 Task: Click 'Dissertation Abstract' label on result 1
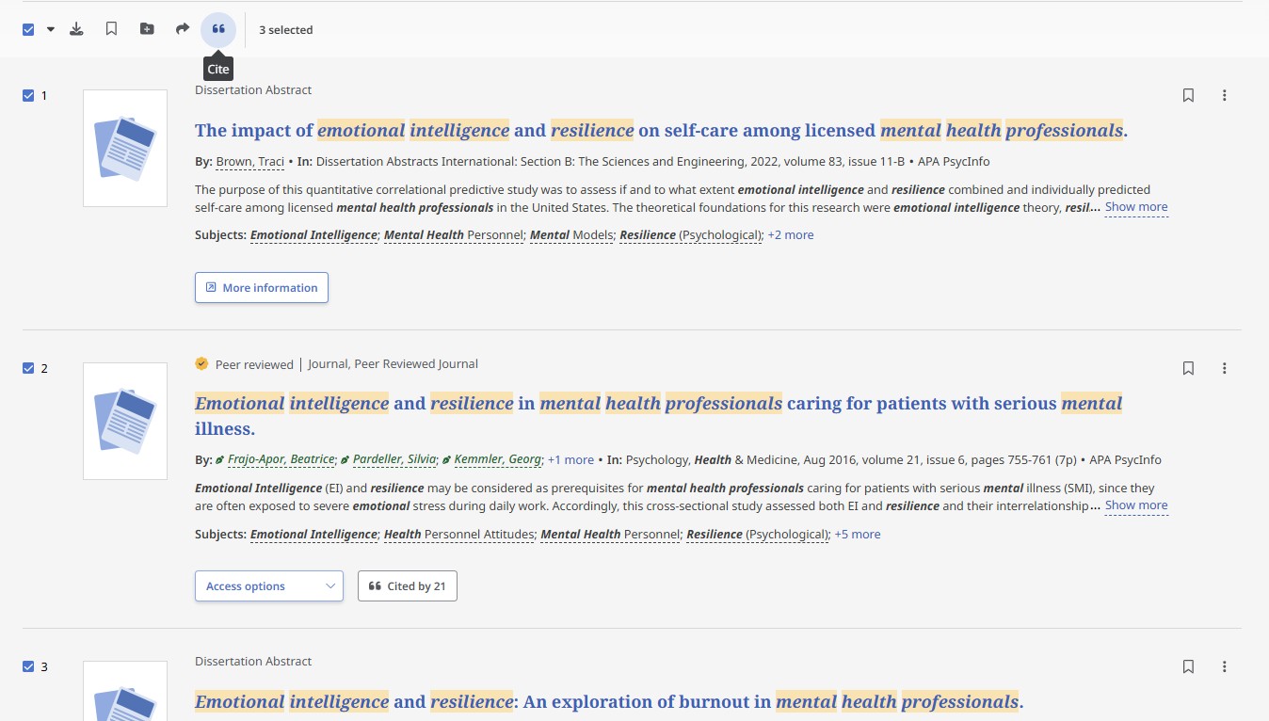253,90
